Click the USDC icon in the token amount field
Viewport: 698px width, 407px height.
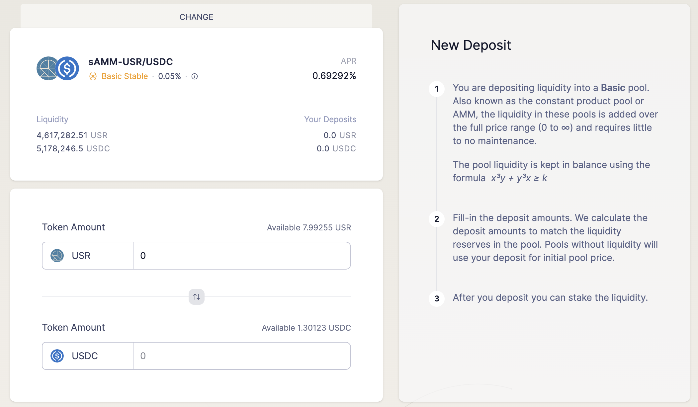[57, 356]
